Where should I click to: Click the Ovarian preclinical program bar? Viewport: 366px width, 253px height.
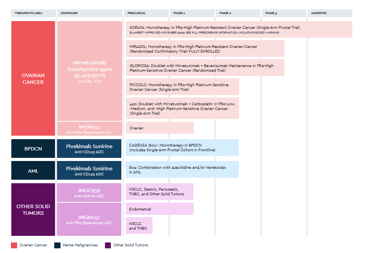pyautogui.click(x=160, y=128)
